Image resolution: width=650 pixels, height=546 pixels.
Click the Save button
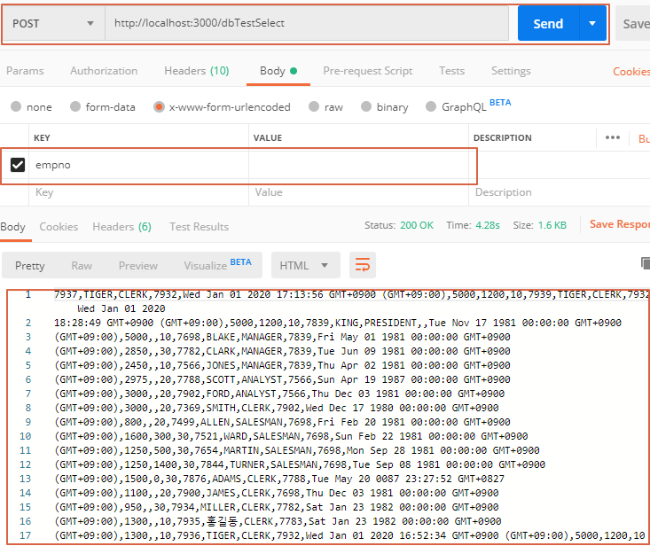634,24
